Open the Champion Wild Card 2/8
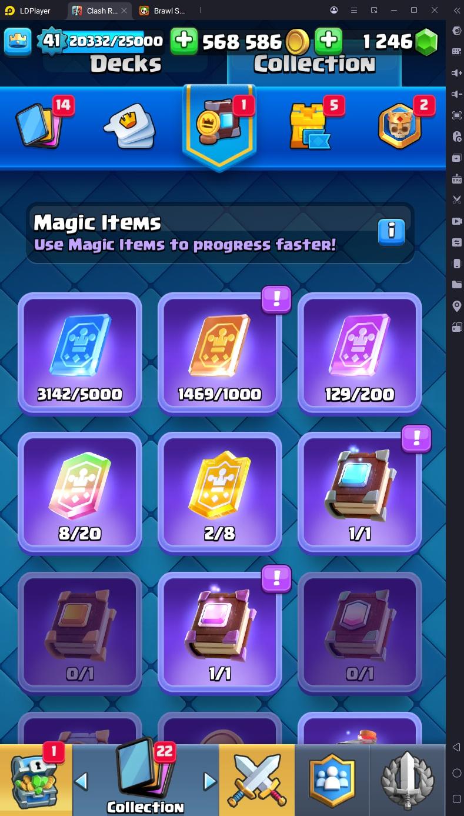The width and height of the screenshot is (464, 816). (220, 493)
